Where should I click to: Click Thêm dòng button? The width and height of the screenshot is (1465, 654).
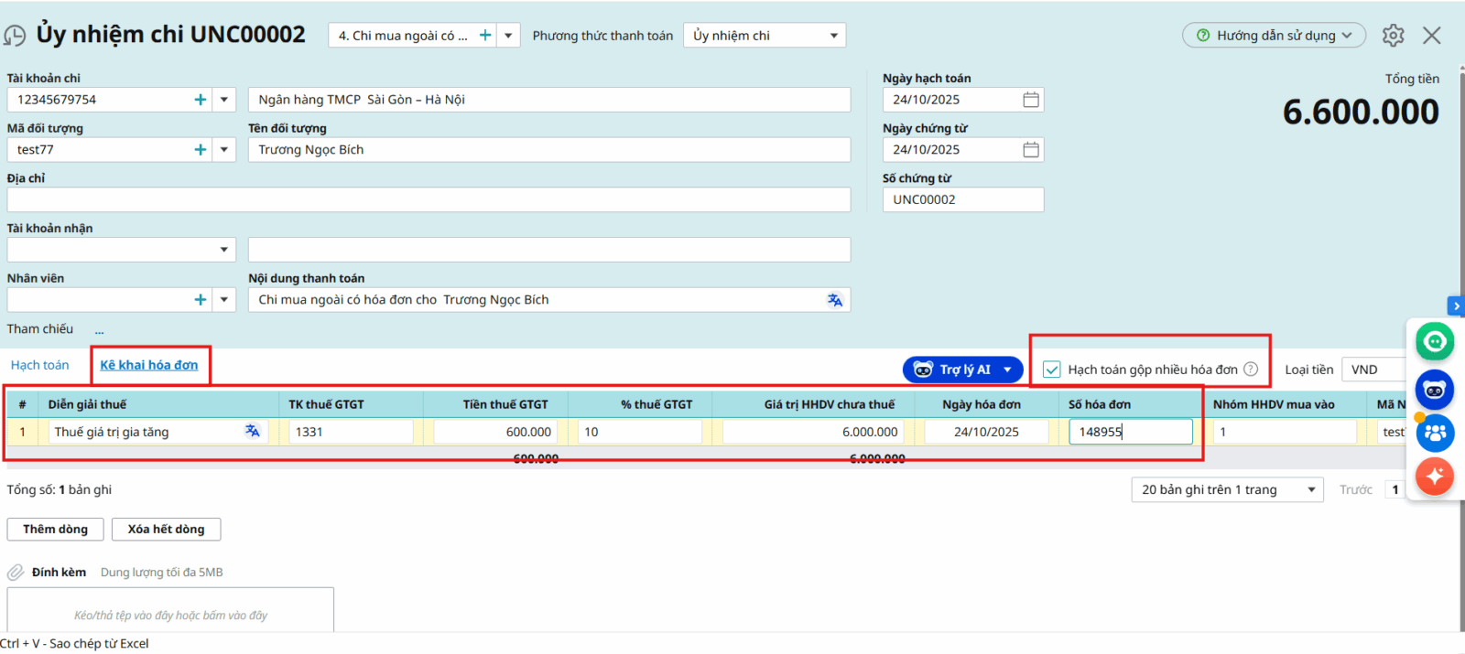(x=55, y=530)
